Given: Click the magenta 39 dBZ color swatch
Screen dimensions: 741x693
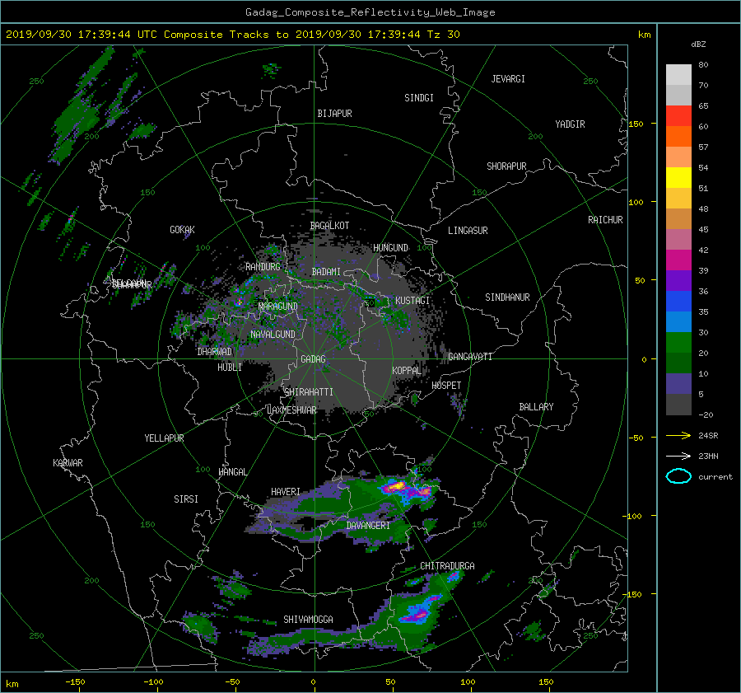Looking at the screenshot, I should (x=678, y=260).
